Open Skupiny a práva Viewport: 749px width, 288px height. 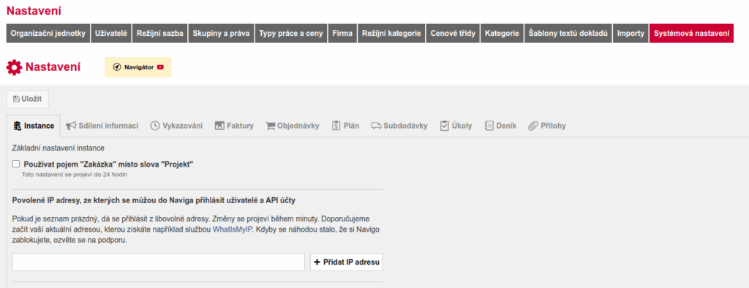tap(221, 34)
